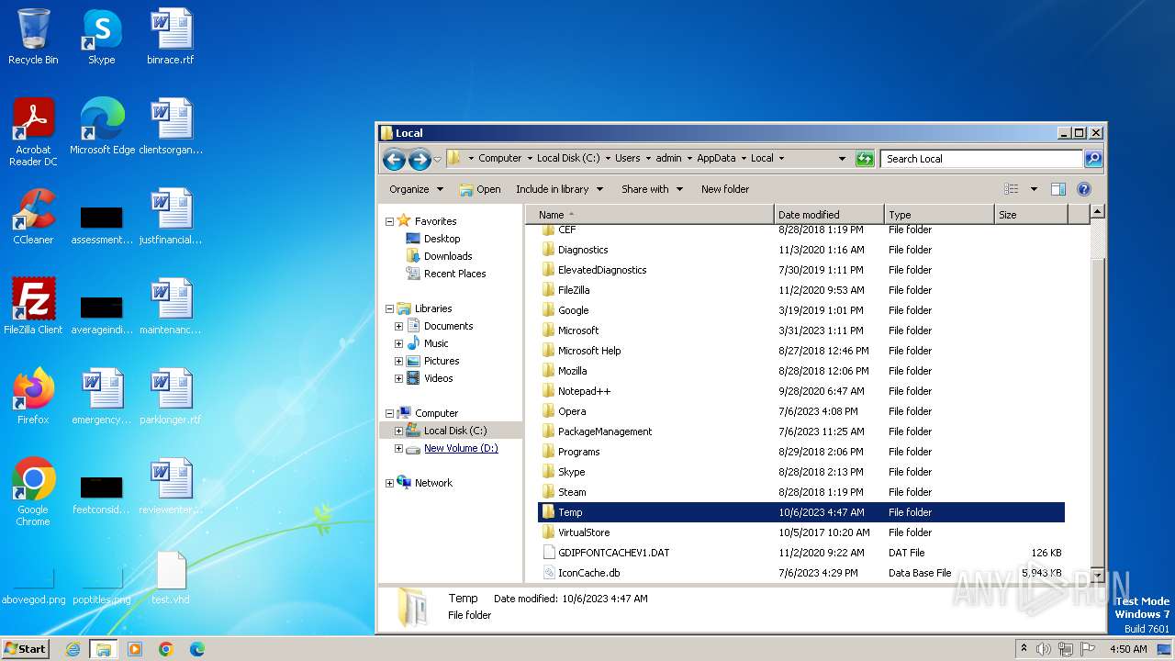The height and width of the screenshot is (661, 1175).
Task: Click New folder in toolbar
Action: pyautogui.click(x=725, y=189)
